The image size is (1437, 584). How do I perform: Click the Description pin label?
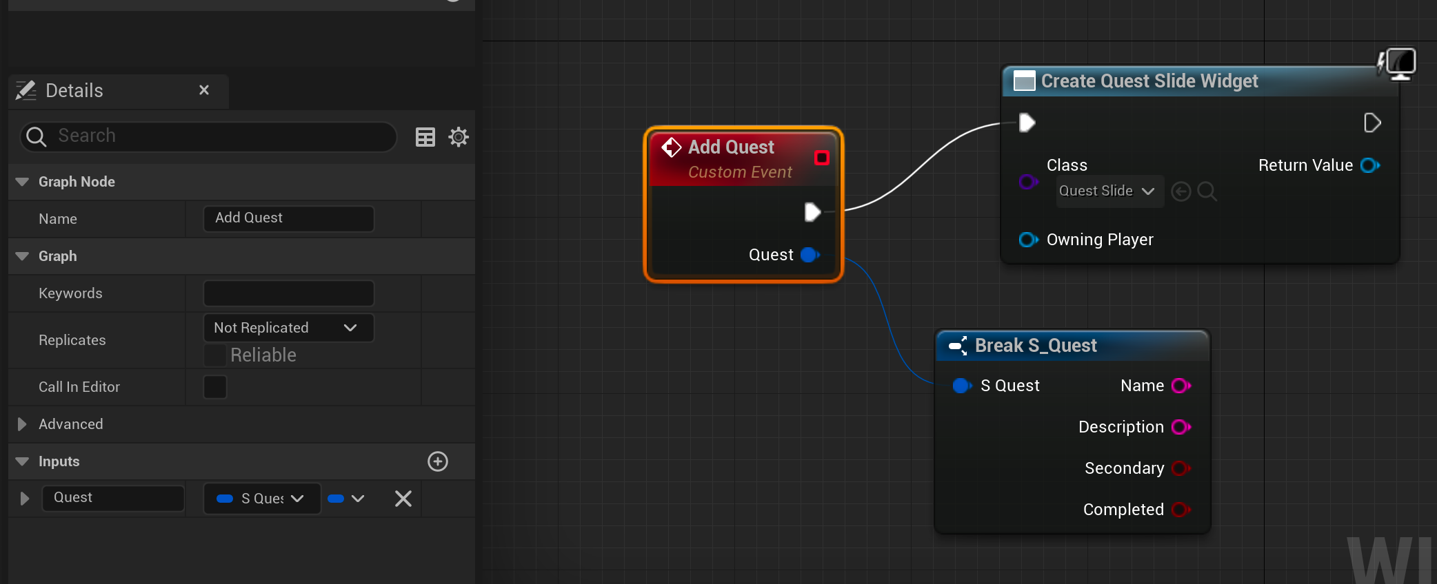point(1121,427)
